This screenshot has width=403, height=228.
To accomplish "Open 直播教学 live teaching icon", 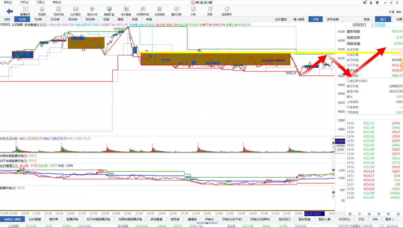I will (x=25, y=11).
